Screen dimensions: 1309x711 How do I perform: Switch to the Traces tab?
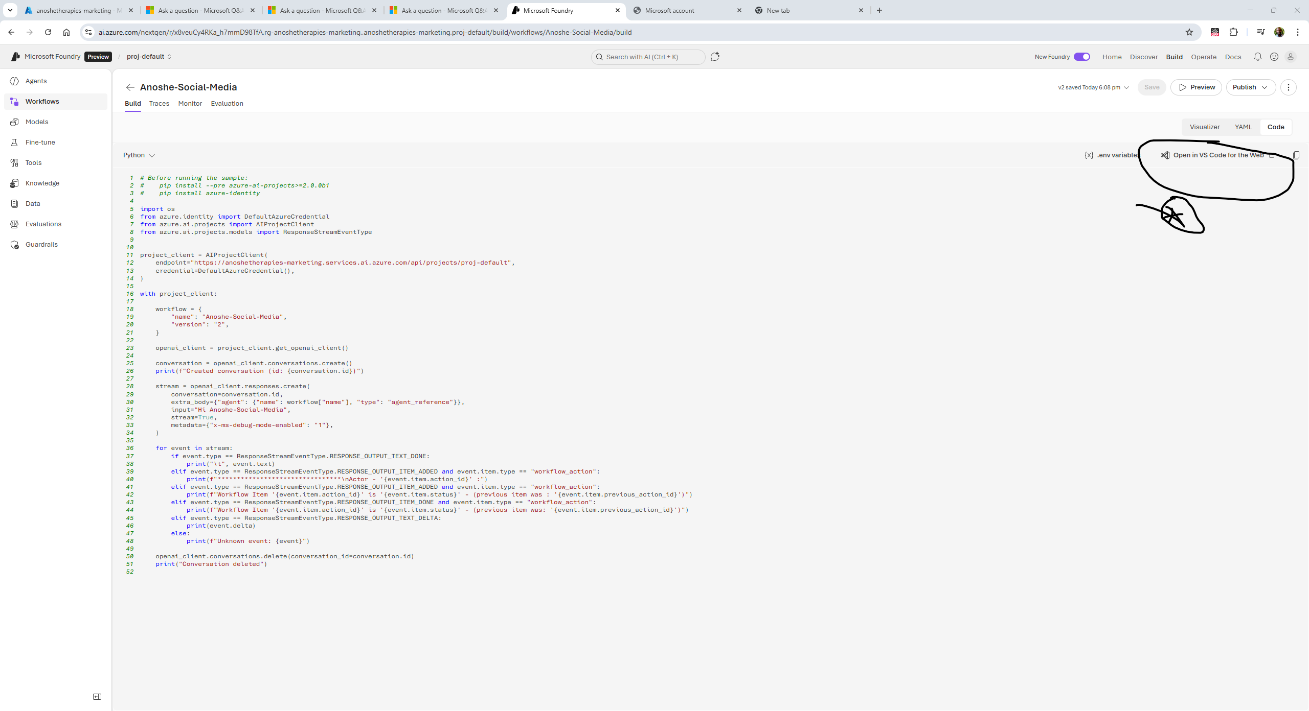coord(159,103)
